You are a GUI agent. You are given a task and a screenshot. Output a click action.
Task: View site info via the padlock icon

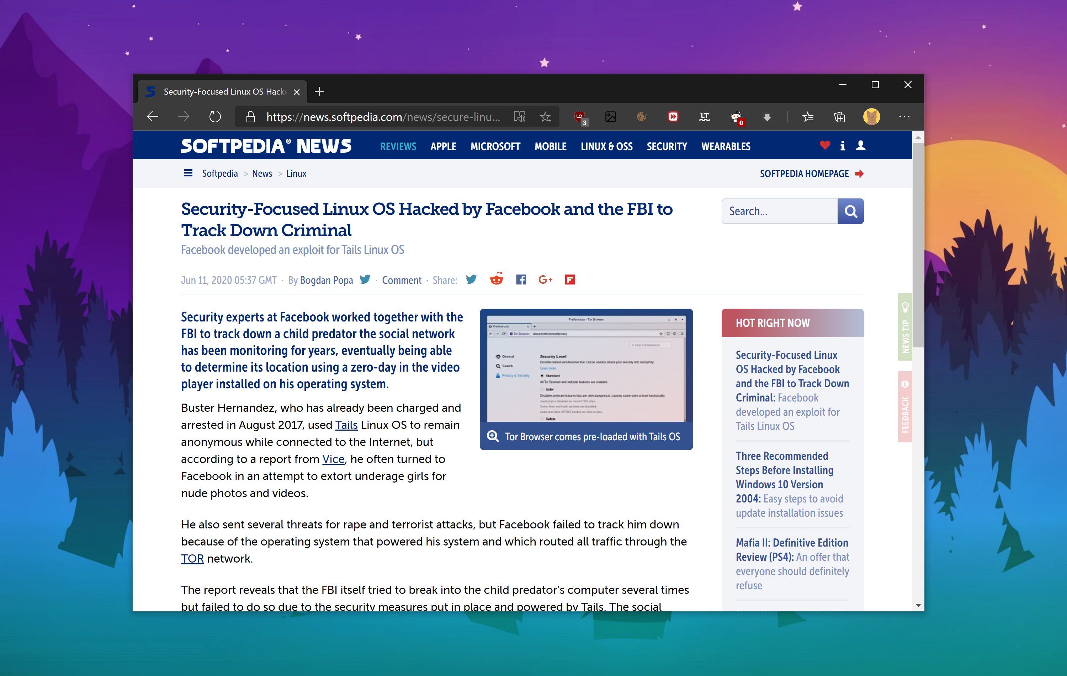click(x=251, y=117)
